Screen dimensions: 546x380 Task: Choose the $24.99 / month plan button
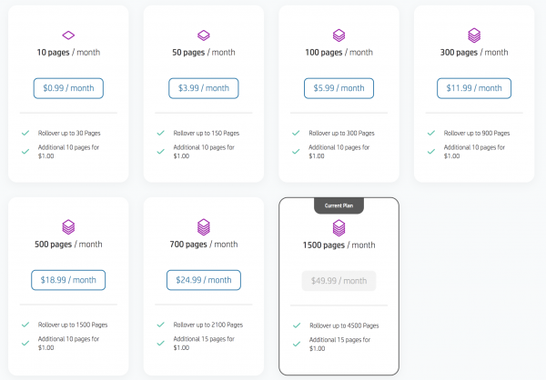(x=204, y=280)
